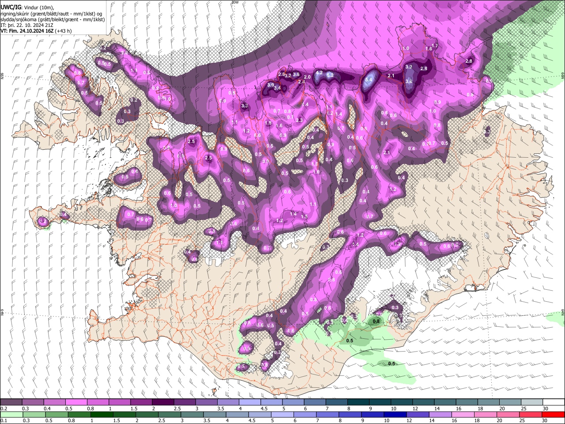
Task: Click the 1.7 snowfall value on the map
Action: pyautogui.click(x=434, y=46)
